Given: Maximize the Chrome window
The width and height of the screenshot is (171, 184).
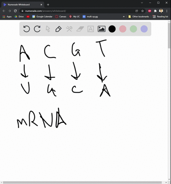Looking at the screenshot, I should click(158, 2).
